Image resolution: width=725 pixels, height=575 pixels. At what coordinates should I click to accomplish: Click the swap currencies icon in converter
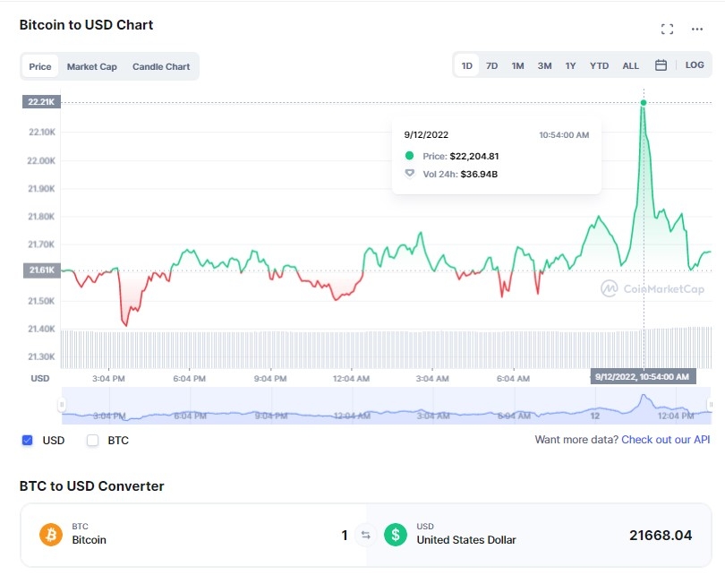(x=365, y=536)
